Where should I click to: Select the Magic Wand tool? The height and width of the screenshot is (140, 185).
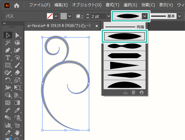(x=8, y=43)
